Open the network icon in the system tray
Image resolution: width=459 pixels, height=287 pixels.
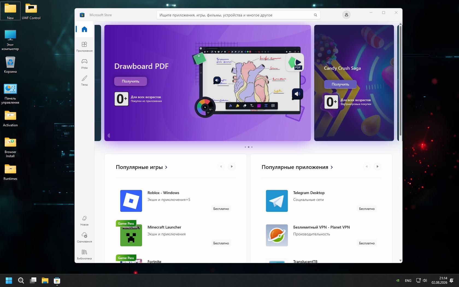click(x=418, y=280)
